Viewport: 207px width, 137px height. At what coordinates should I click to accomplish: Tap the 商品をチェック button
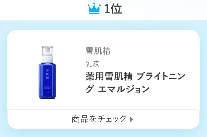(103, 119)
